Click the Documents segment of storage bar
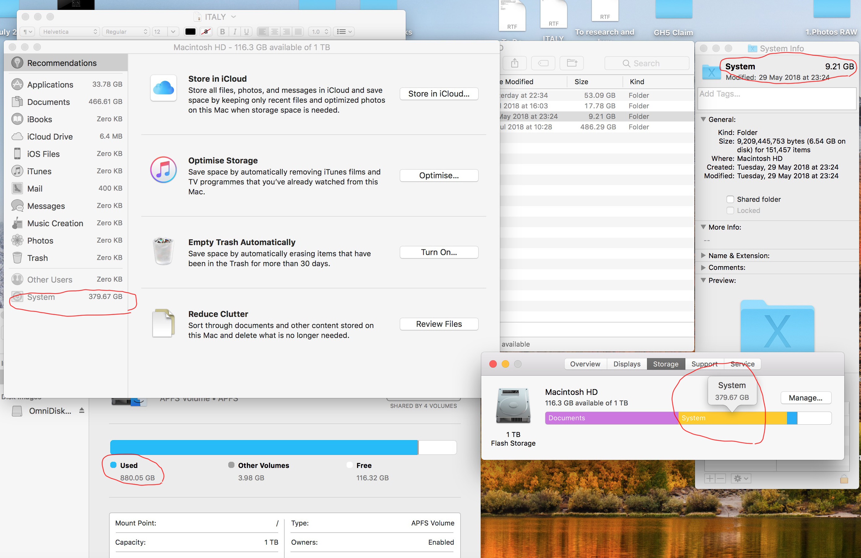This screenshot has height=558, width=861. coord(612,418)
